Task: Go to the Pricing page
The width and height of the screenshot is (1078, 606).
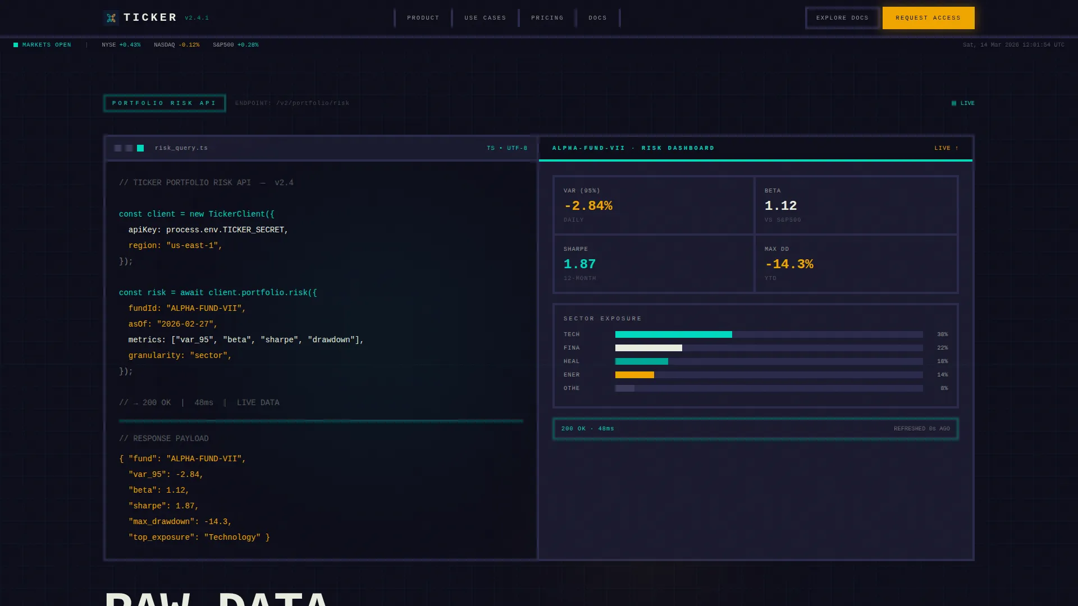Action: click(x=547, y=18)
